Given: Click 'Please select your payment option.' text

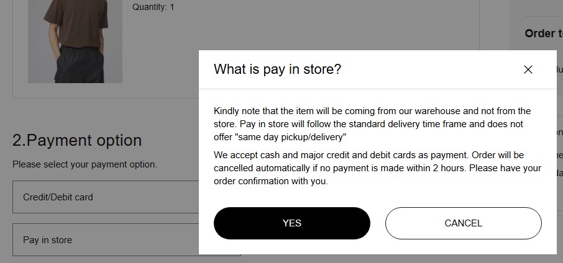Looking at the screenshot, I should pos(85,164).
